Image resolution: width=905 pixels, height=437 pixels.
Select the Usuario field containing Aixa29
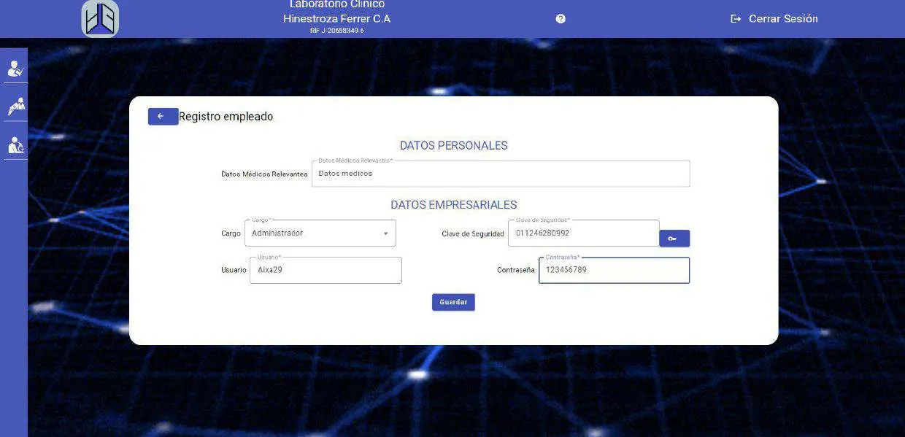click(x=326, y=270)
